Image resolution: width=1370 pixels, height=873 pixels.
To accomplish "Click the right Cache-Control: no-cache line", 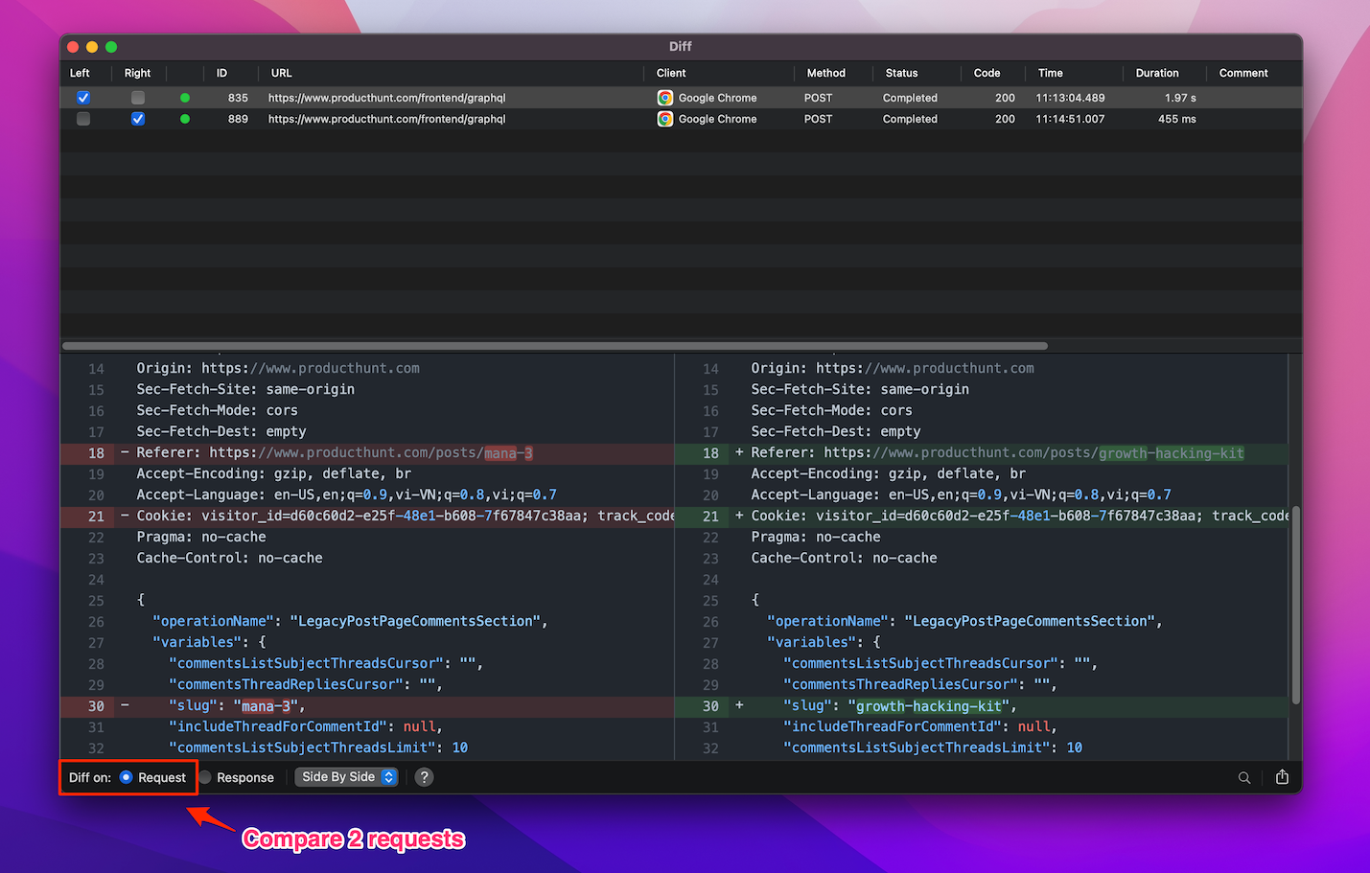I will [844, 559].
